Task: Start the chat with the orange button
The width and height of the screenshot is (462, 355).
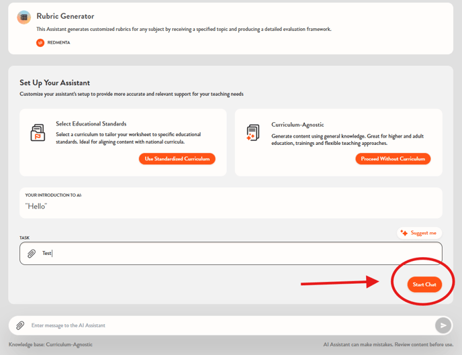Action: pos(424,285)
